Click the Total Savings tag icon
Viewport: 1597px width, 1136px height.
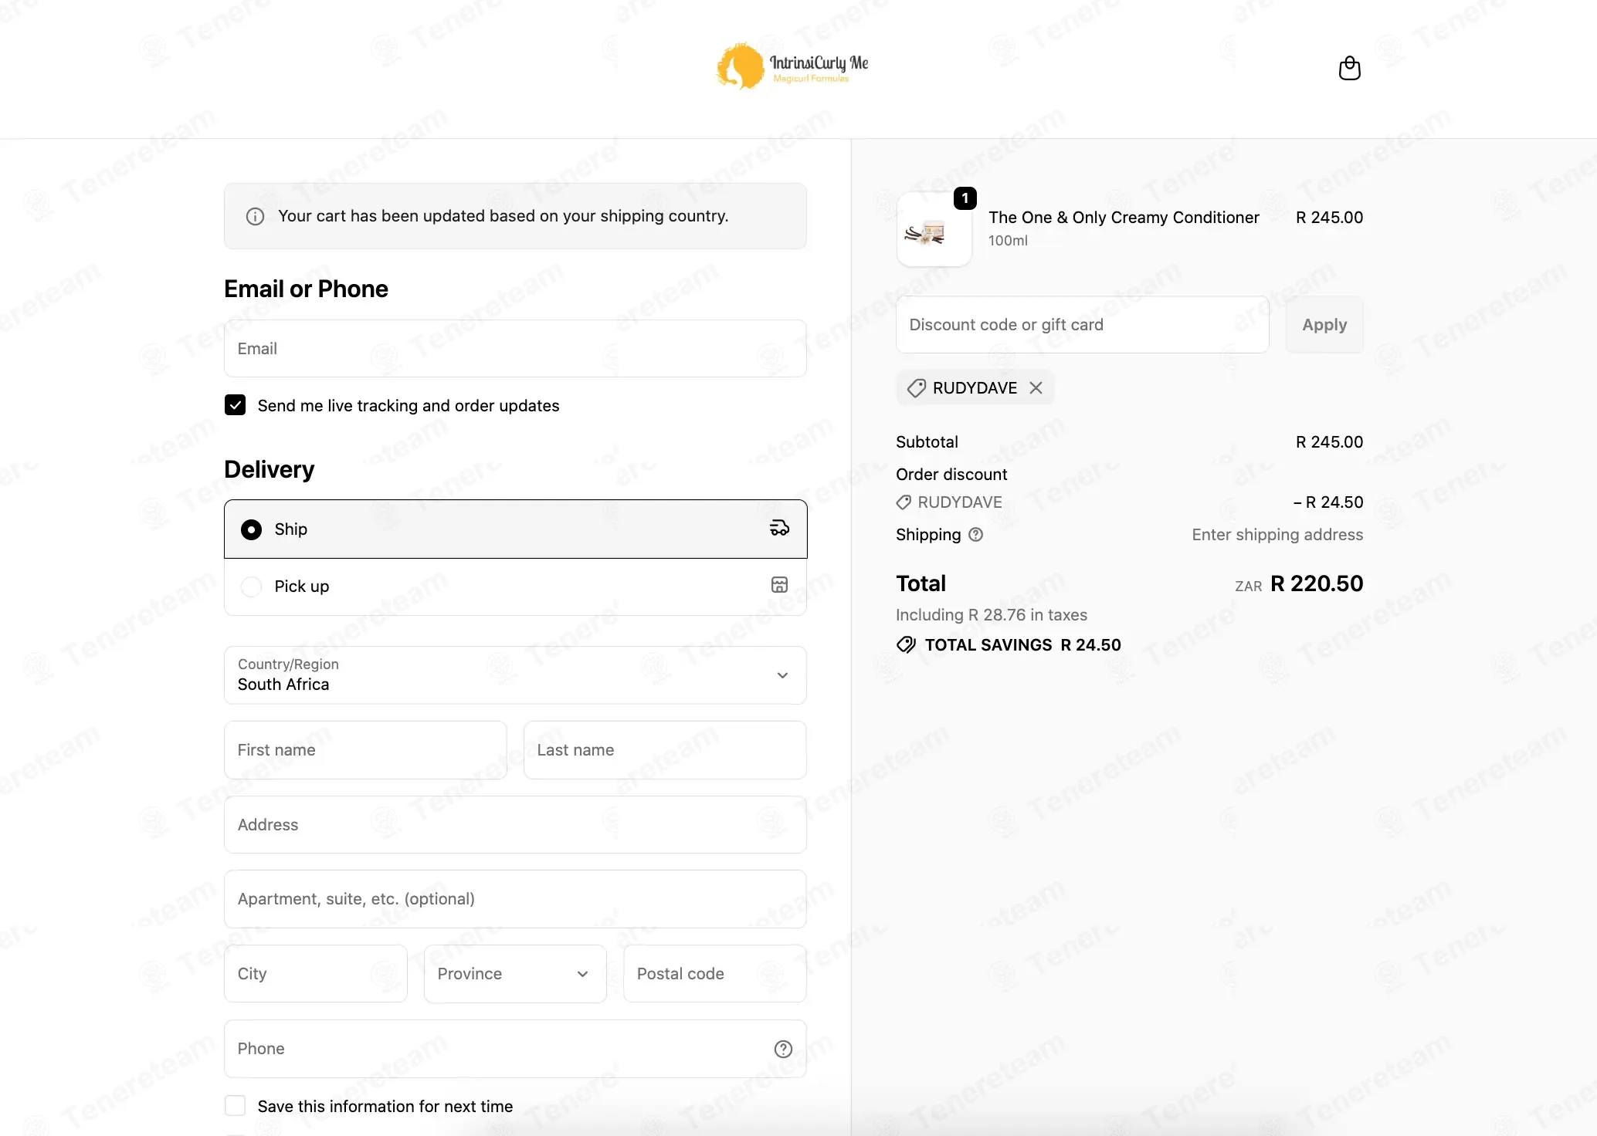[x=907, y=645]
